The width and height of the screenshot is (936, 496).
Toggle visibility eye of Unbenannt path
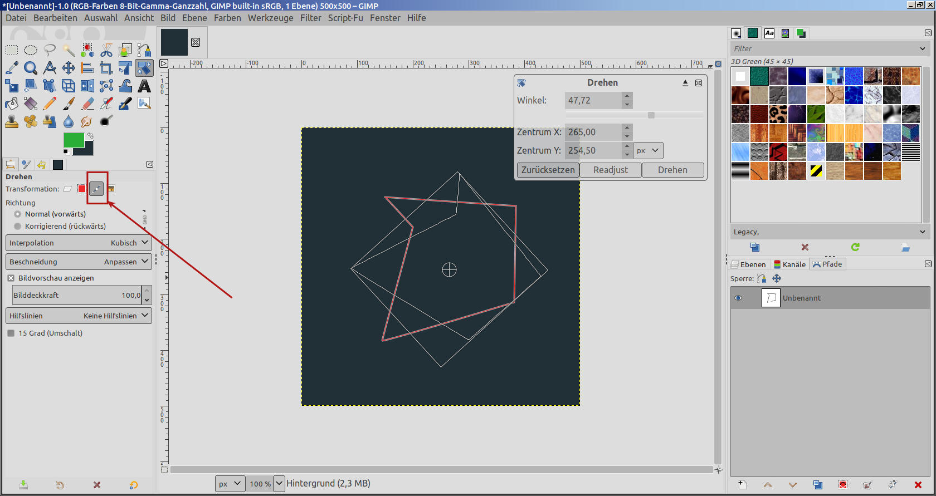click(738, 298)
